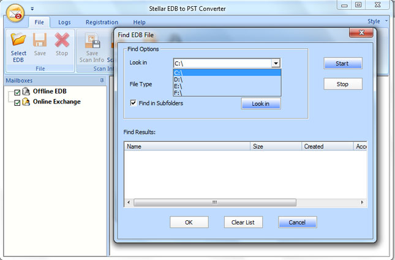The height and width of the screenshot is (260, 395).
Task: Click the Select EDB folder icon
Action: 18,41
